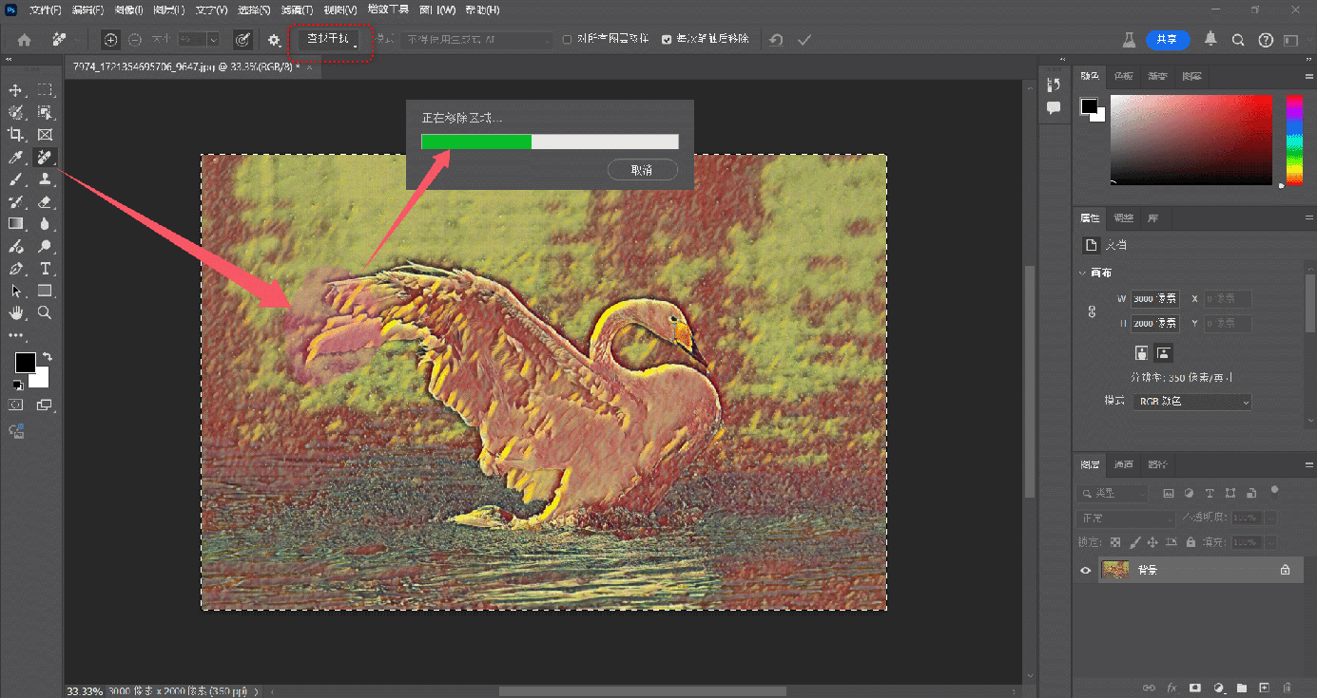Screen dimensions: 1317x698
Task: Select the Crop tool
Action: coord(16,135)
